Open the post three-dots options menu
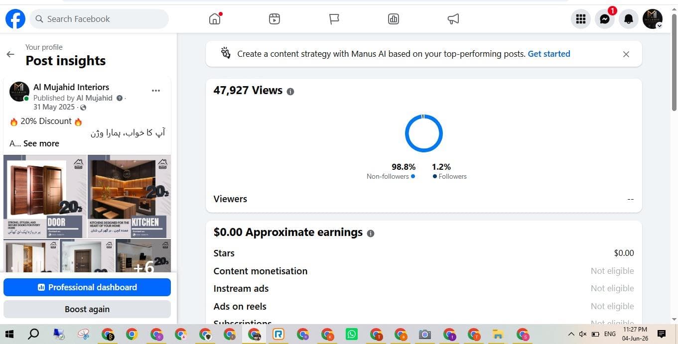Screen dimensions: 678x344 click(x=156, y=91)
